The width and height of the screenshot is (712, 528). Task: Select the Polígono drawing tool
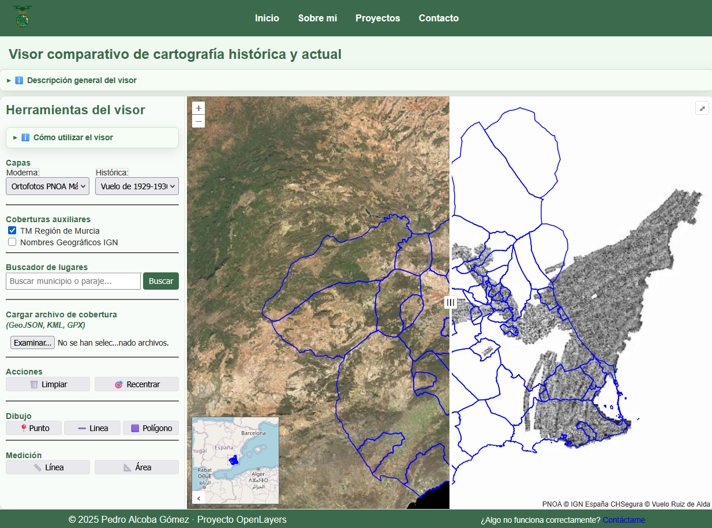[x=151, y=428]
